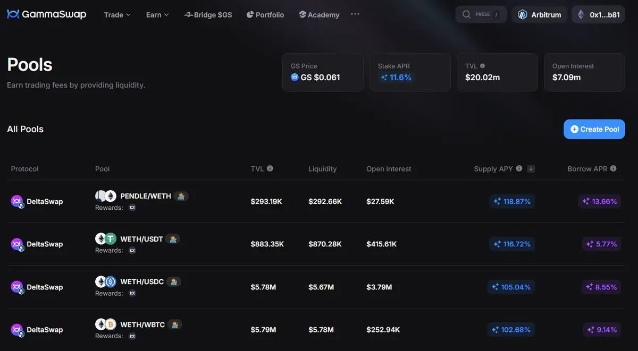Click the emoji badge next to WETH/USDT
The height and width of the screenshot is (351, 638).
(x=173, y=239)
